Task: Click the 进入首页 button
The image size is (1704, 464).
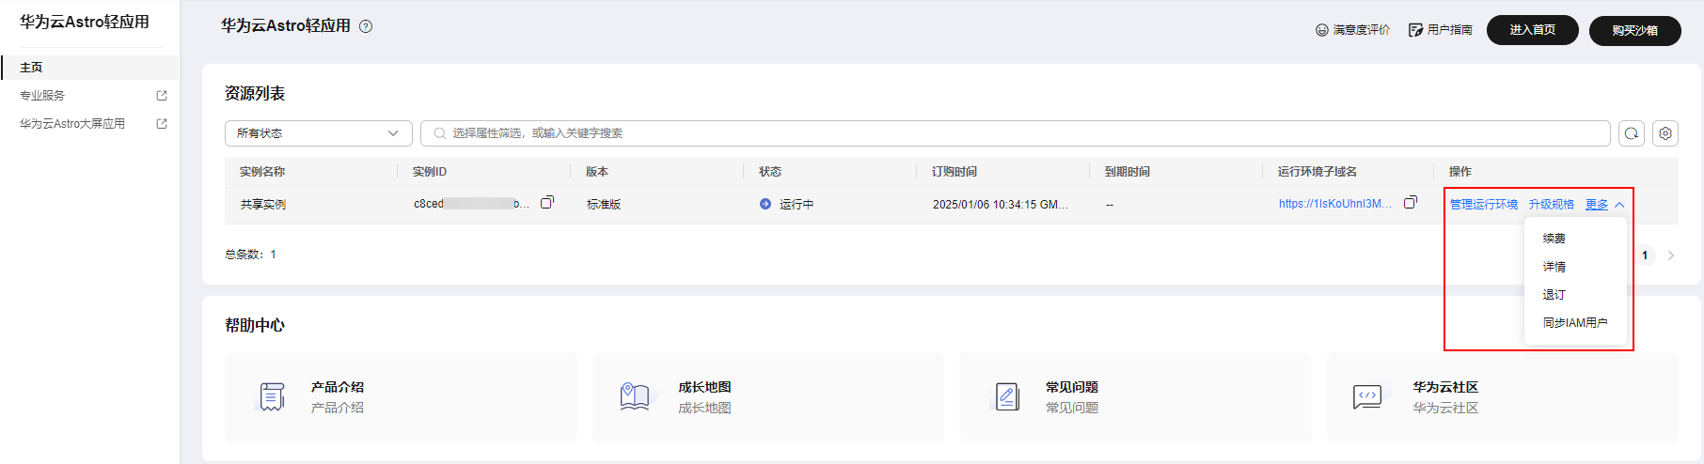Action: click(x=1532, y=30)
